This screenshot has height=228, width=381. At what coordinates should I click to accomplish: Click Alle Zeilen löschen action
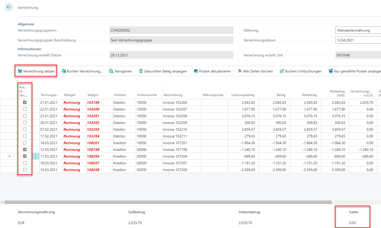click(x=255, y=71)
